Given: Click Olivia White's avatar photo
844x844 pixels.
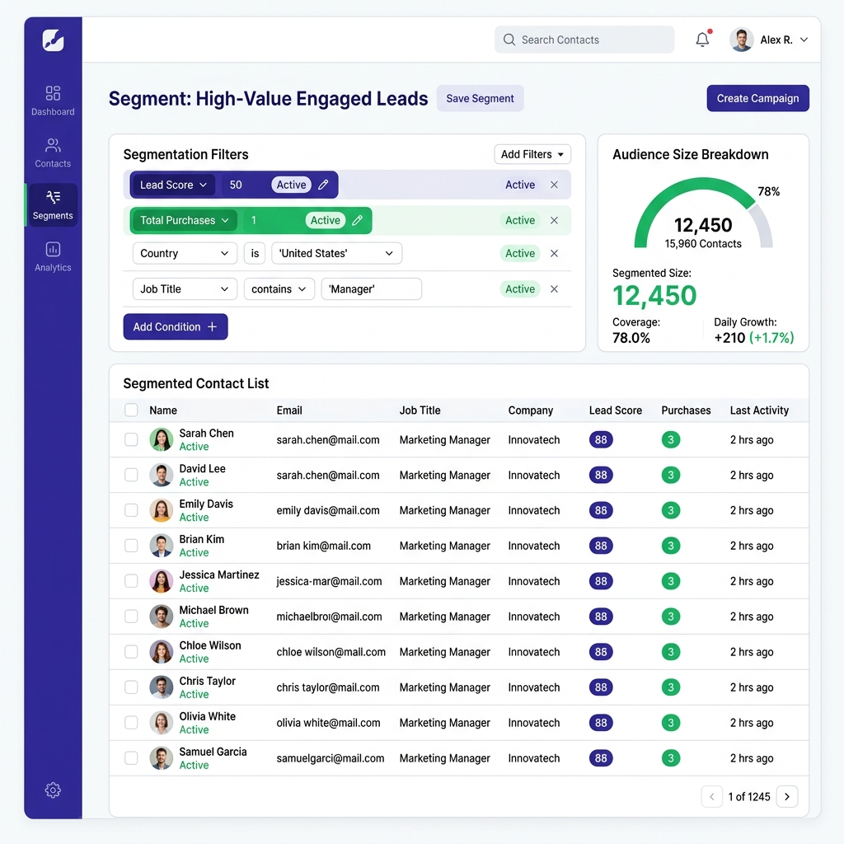Looking at the screenshot, I should [x=161, y=723].
